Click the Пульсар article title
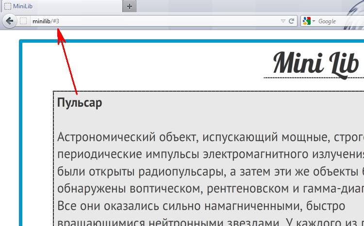The image size is (364, 226). [x=80, y=102]
